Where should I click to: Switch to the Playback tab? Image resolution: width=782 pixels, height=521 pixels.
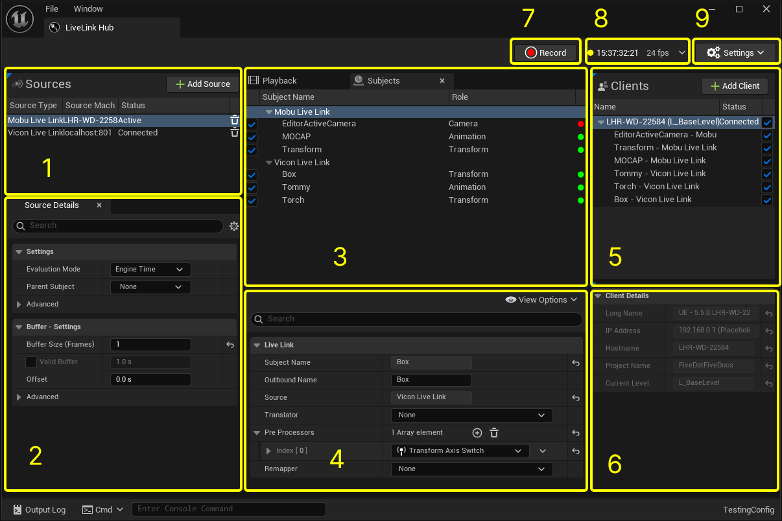279,80
